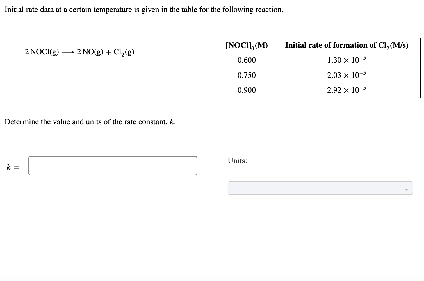Click the small gray triangle in Units selector
Viewport: 424px width, 281px height.
click(x=407, y=189)
